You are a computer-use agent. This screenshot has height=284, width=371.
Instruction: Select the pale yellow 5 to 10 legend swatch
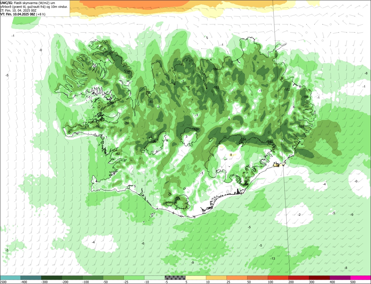click(196, 277)
